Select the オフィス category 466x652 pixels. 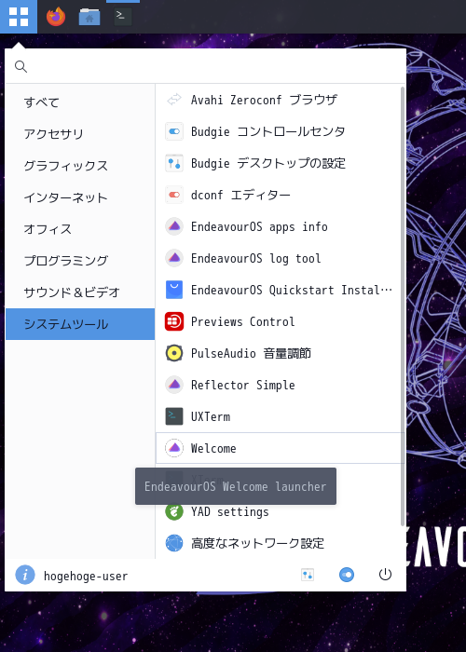(80, 229)
